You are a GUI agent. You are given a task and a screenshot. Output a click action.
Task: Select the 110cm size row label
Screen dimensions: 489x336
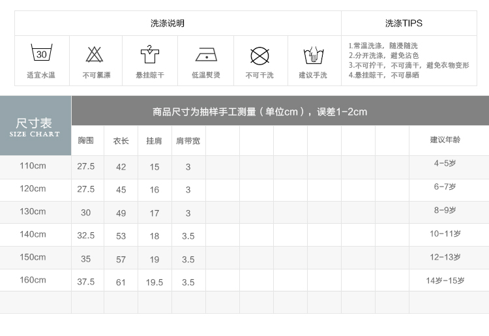33,166
